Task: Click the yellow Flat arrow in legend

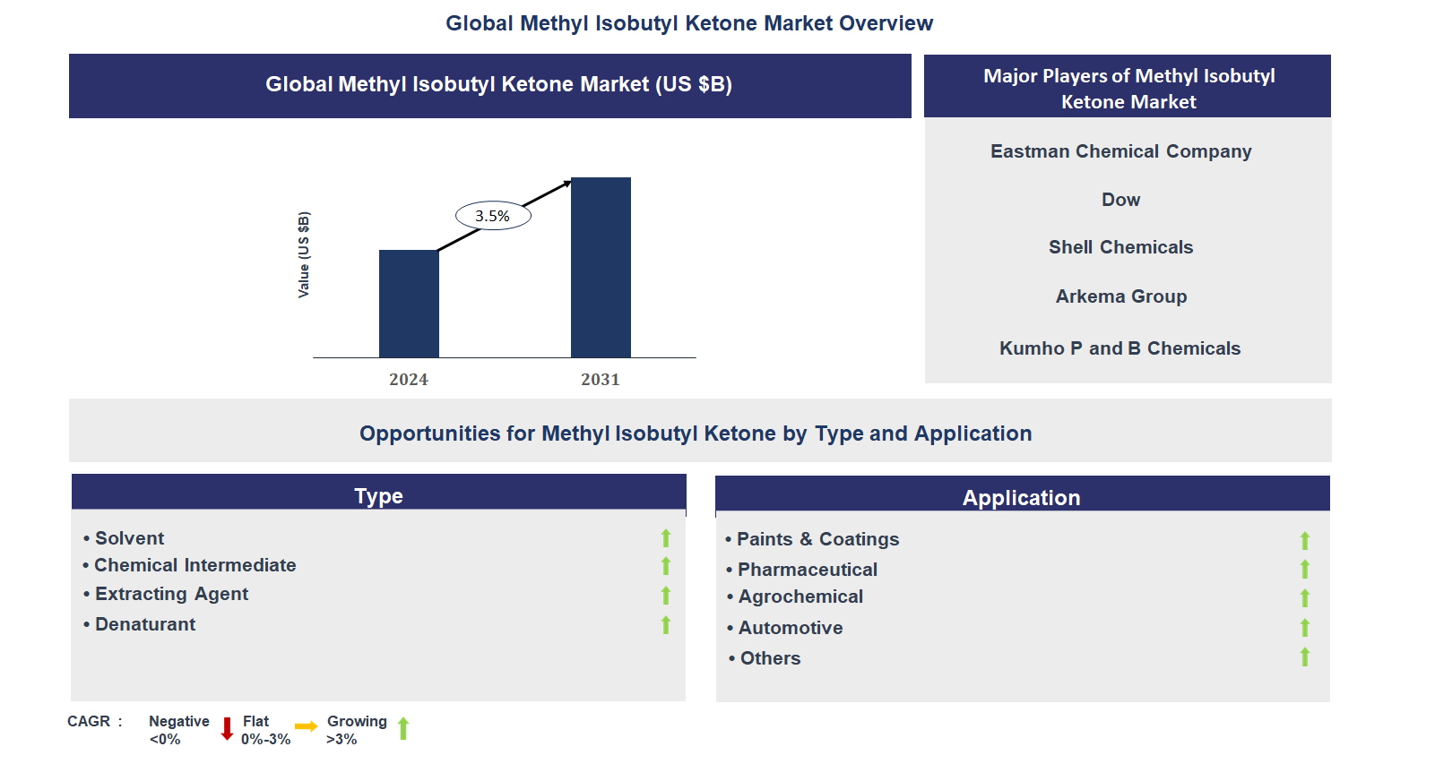Action: pyautogui.click(x=306, y=726)
